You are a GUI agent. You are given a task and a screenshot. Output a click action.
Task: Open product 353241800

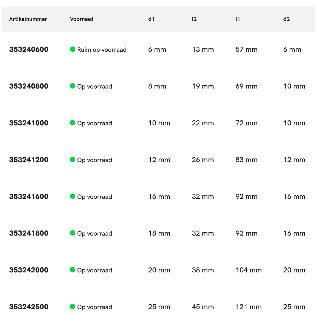(29, 233)
